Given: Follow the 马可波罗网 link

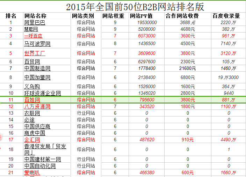Looking at the screenshot, I should [x=37, y=44].
